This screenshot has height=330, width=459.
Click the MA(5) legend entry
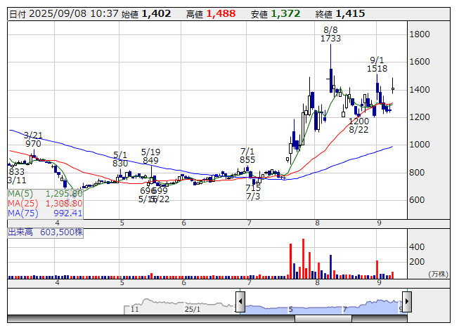point(46,193)
